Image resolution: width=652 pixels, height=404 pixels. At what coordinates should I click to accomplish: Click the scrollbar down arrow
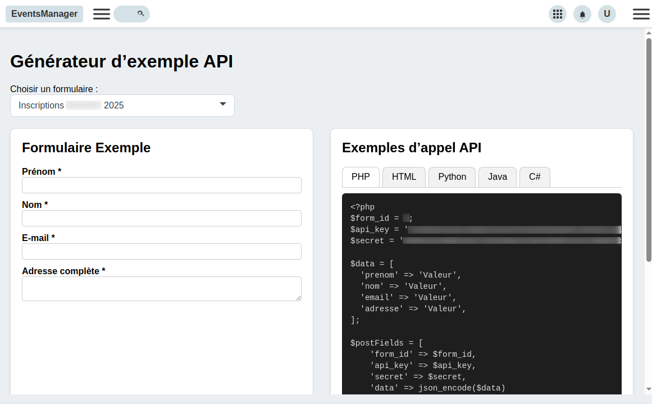649,389
